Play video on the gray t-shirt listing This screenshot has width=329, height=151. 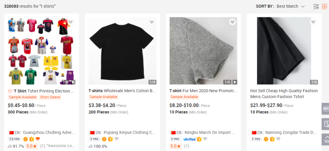[x=235, y=82]
